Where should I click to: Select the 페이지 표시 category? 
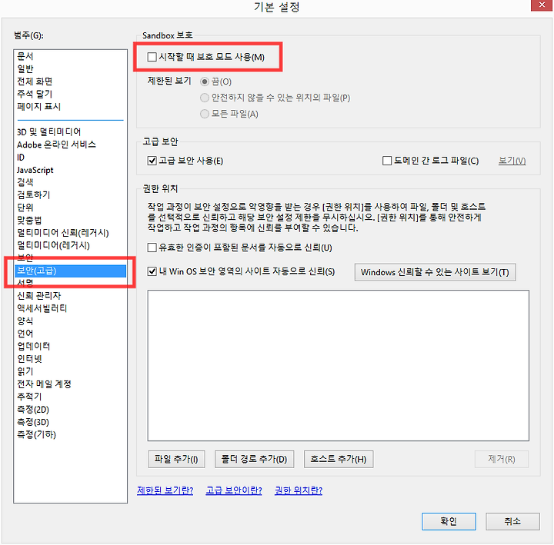(70, 107)
